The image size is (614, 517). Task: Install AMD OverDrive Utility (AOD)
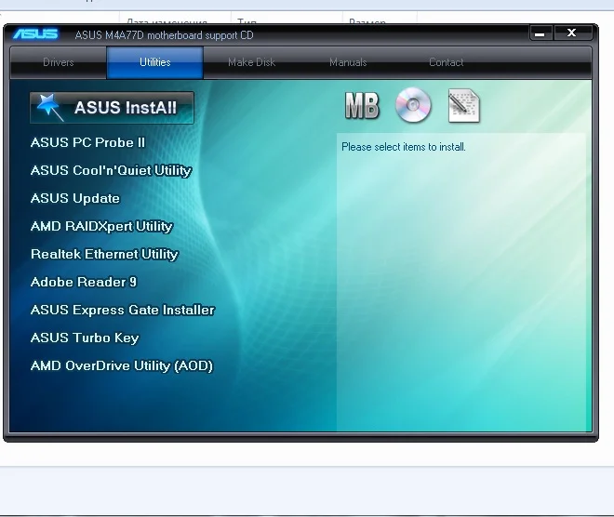pos(122,366)
